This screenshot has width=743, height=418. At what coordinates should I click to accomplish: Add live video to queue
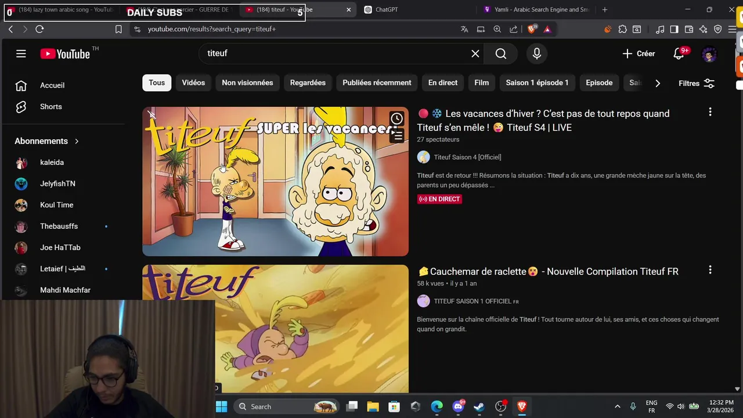396,136
